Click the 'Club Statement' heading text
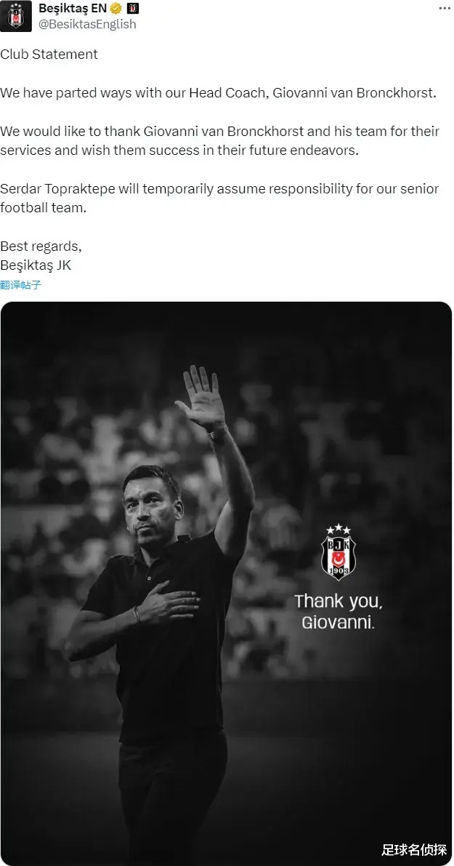The image size is (454, 866). click(x=49, y=54)
